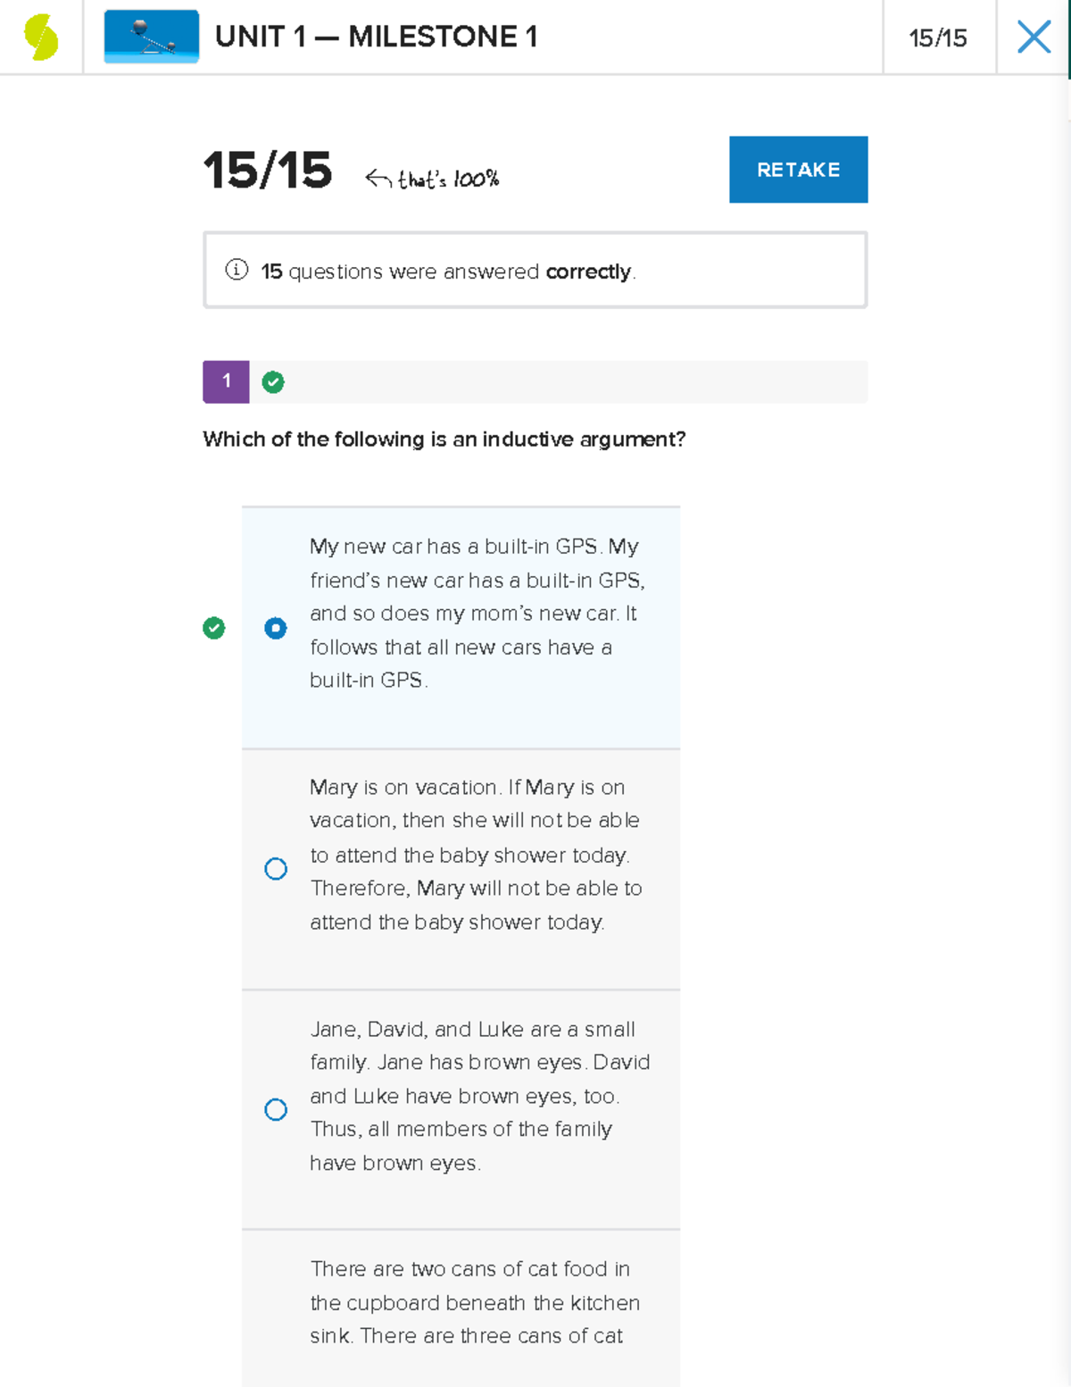
Task: Click the 15 questions answered correctly banner
Action: coord(535,271)
